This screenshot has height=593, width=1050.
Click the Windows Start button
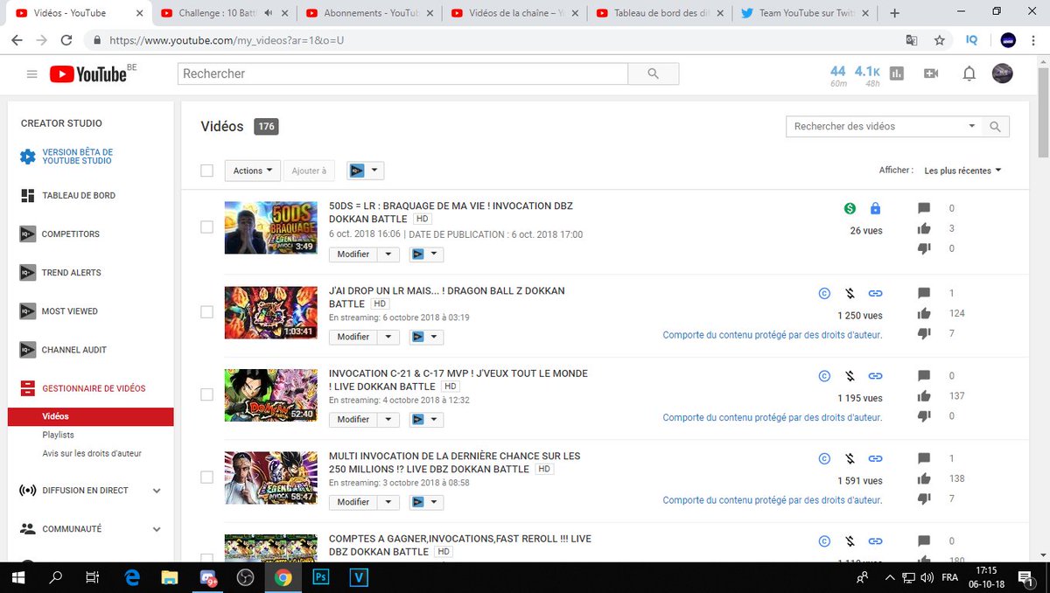[18, 577]
